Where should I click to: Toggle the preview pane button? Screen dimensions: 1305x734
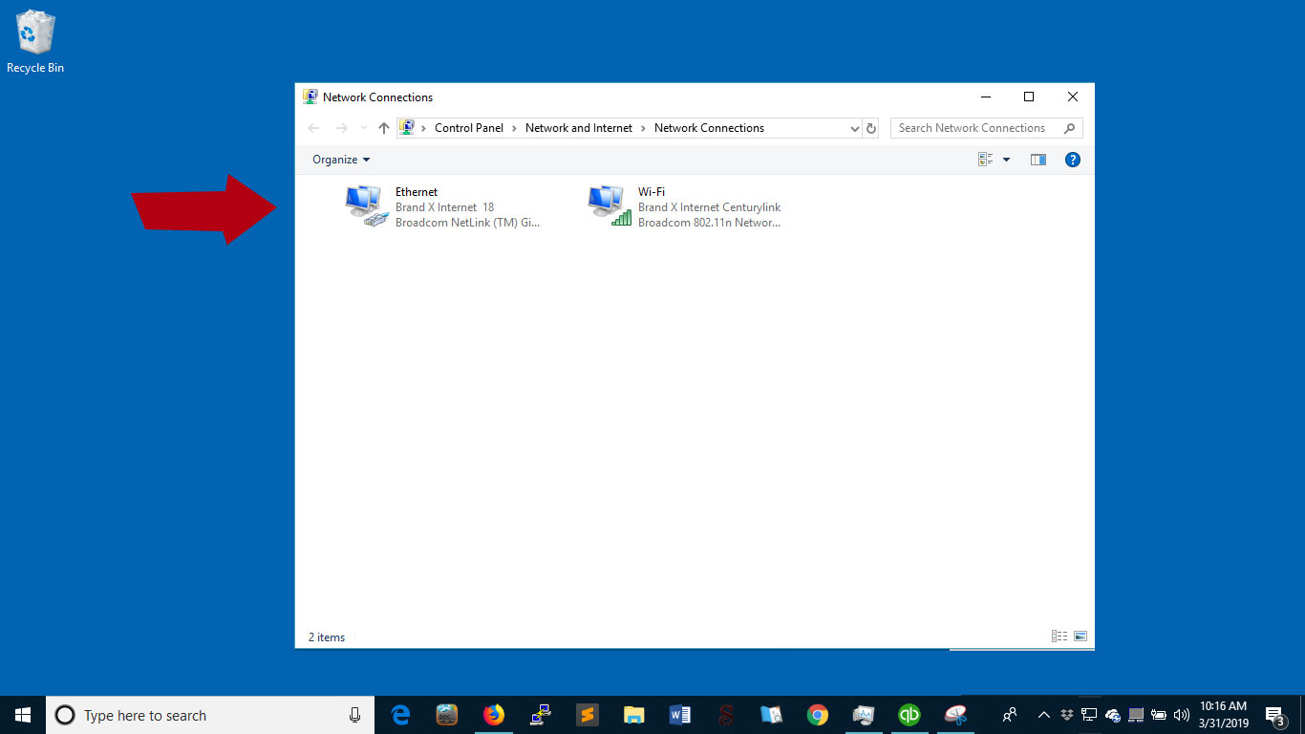click(x=1038, y=160)
